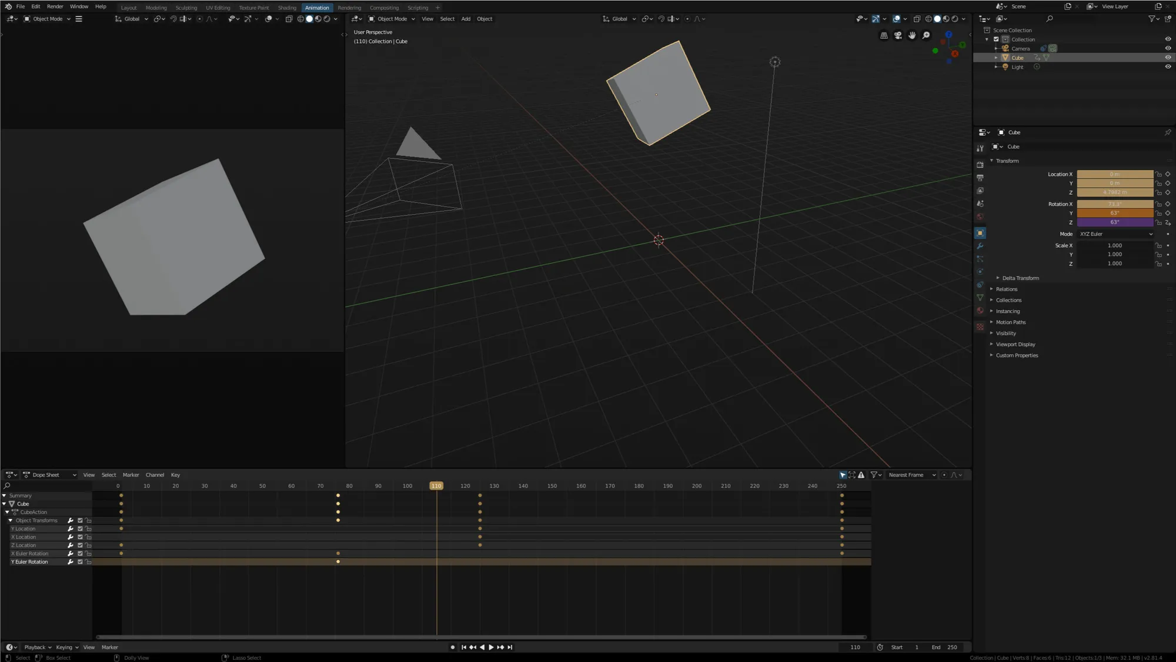
Task: Lock the Location X property
Action: pyautogui.click(x=1158, y=174)
